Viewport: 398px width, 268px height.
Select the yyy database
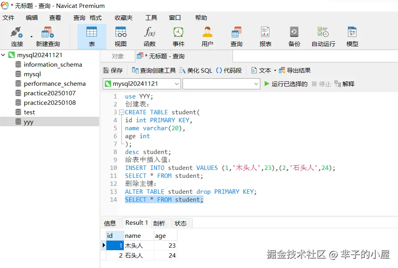50,121
